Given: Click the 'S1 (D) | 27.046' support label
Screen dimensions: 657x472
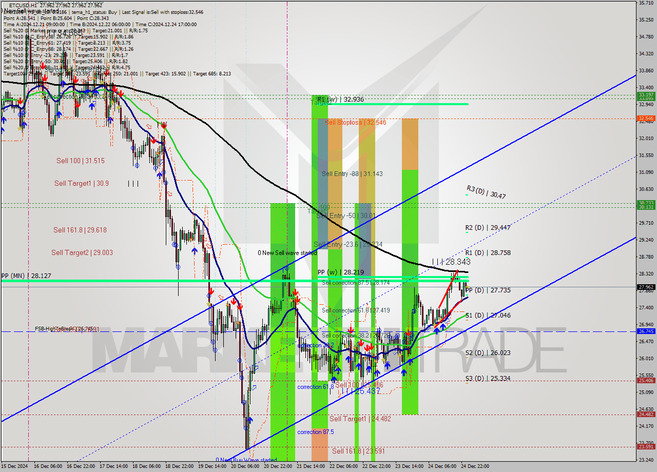Looking at the screenshot, I should click(x=488, y=316).
